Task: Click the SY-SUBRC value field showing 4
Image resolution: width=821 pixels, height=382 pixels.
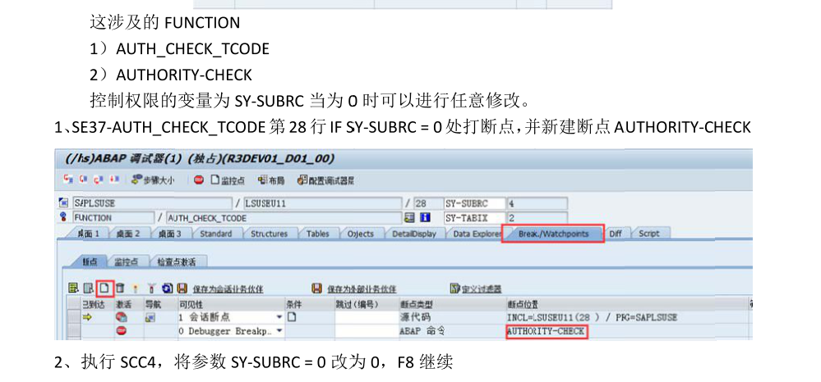Action: 536,203
